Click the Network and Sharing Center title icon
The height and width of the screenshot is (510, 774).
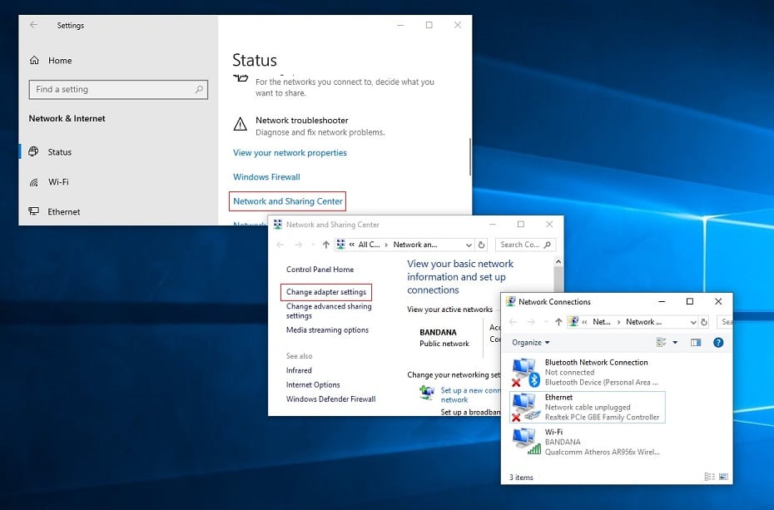click(x=277, y=225)
